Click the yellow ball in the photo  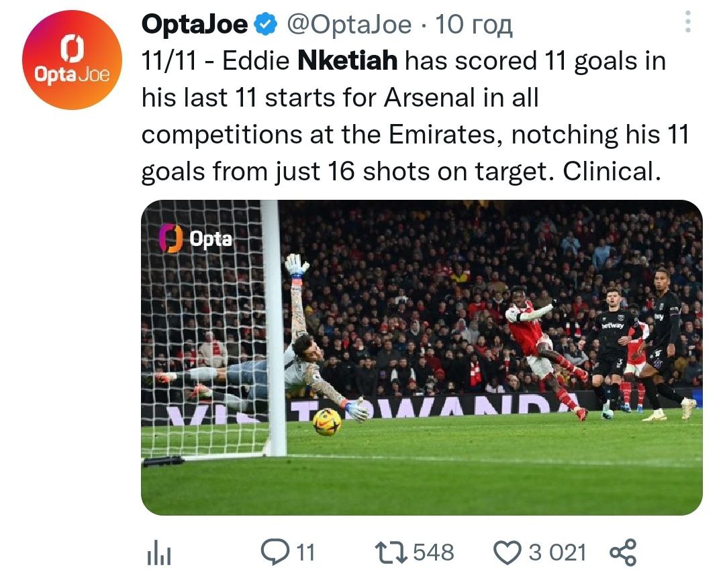(327, 421)
